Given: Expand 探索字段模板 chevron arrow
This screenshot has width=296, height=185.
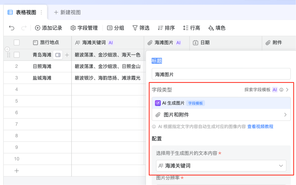Looking at the screenshot, I should (x=287, y=90).
